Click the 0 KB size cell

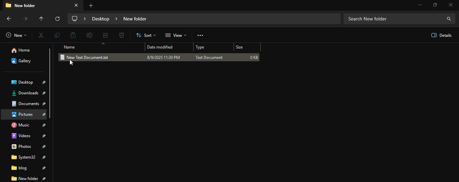[254, 58]
